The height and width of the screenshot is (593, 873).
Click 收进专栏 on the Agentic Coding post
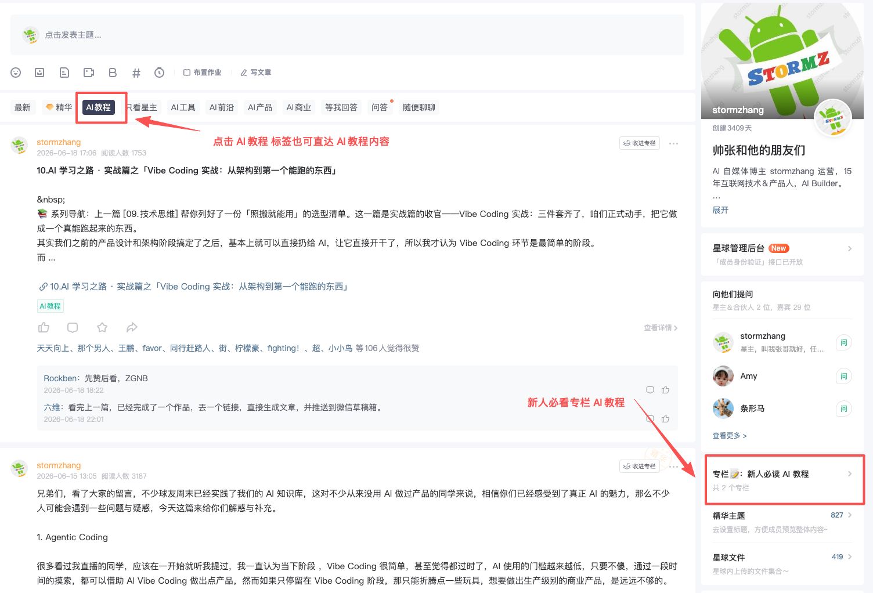(x=640, y=467)
